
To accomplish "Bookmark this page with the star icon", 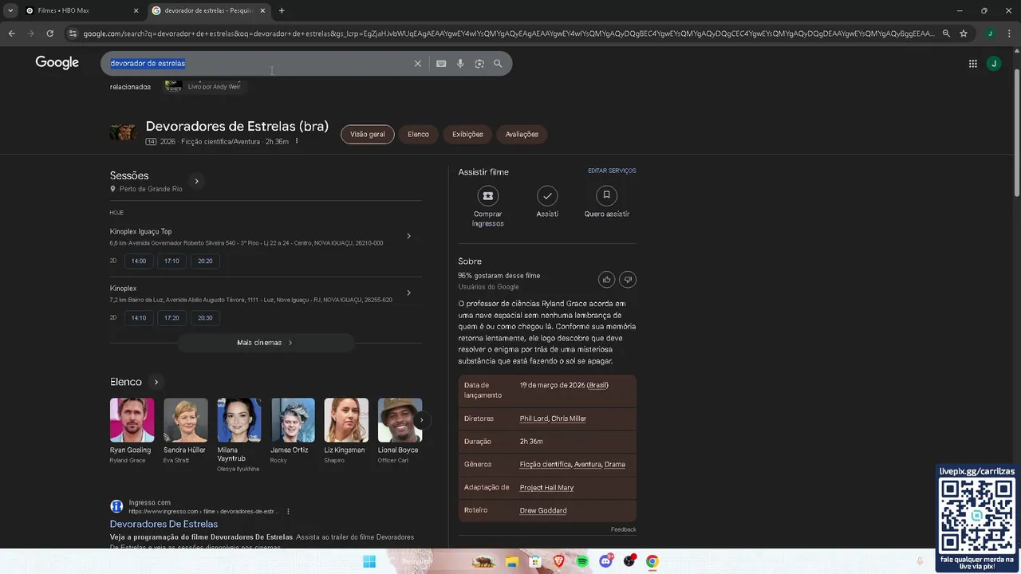I will pos(964,33).
